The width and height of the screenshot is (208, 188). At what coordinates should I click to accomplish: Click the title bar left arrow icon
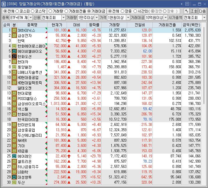click(x=182, y=4)
